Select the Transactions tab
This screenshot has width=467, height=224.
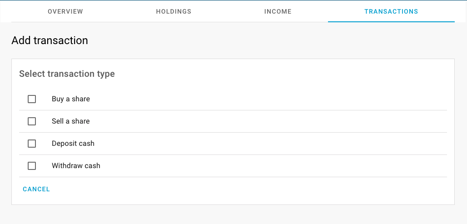click(x=391, y=11)
